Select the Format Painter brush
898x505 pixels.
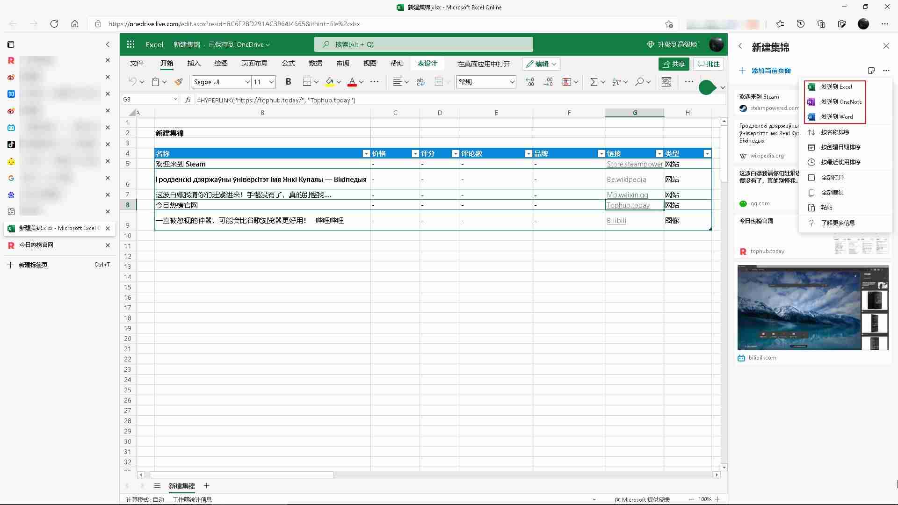point(178,82)
